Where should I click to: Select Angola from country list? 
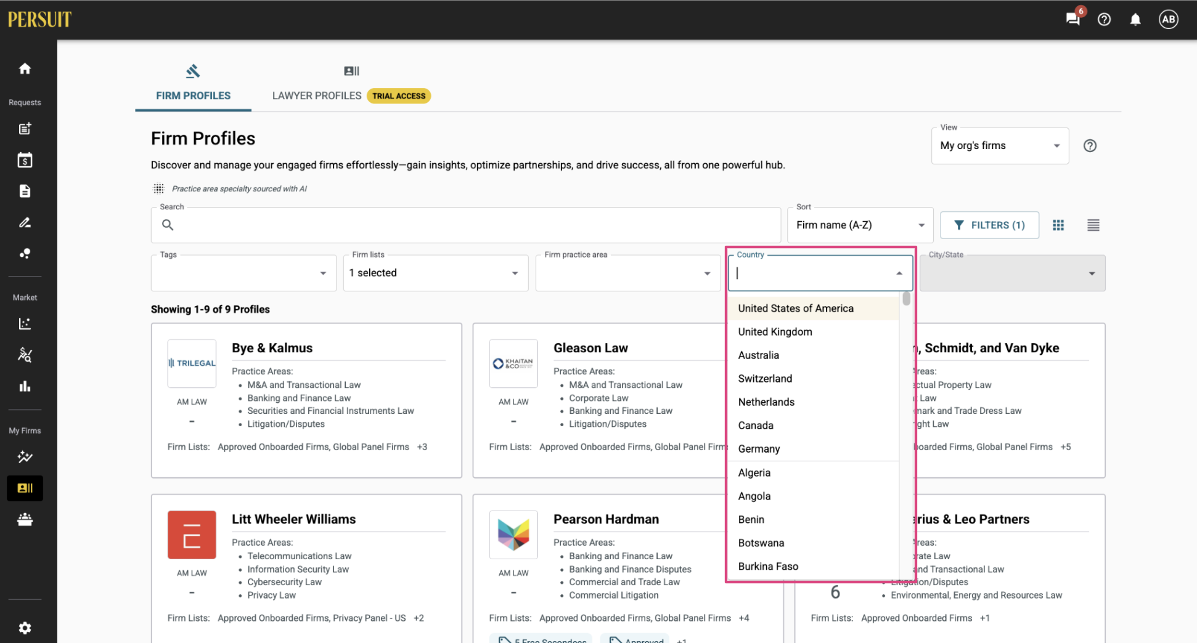tap(813, 496)
